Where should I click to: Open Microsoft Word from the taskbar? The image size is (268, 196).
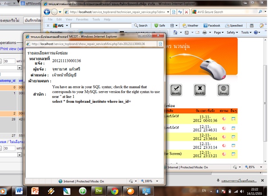pyautogui.click(x=19, y=191)
